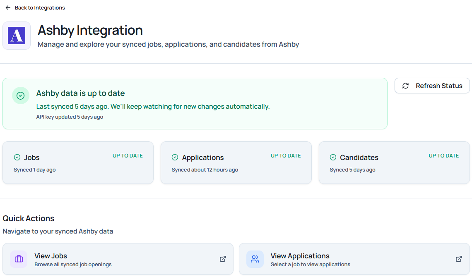
Task: Click the circular refresh arrows icon
Action: point(405,86)
